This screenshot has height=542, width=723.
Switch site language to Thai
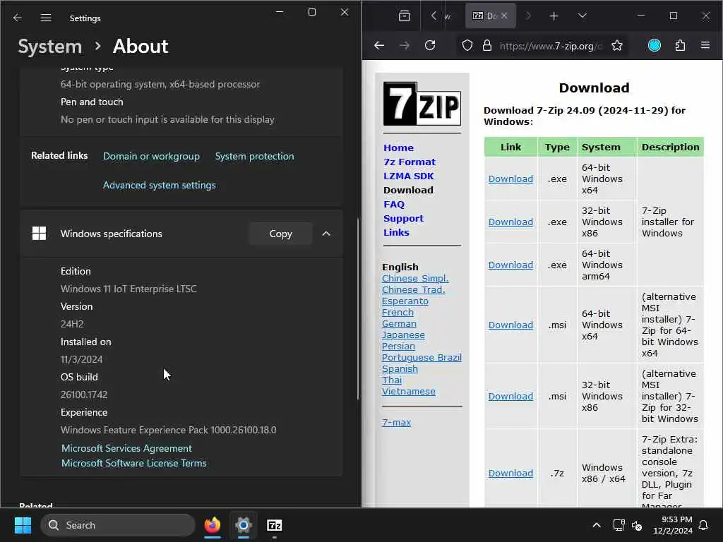[x=391, y=380]
